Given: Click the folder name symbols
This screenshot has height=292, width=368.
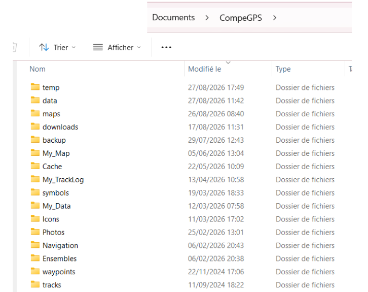Looking at the screenshot, I should 56,193.
